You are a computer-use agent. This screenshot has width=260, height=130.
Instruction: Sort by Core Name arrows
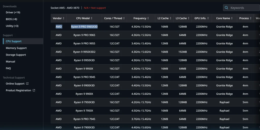[x=232, y=18]
